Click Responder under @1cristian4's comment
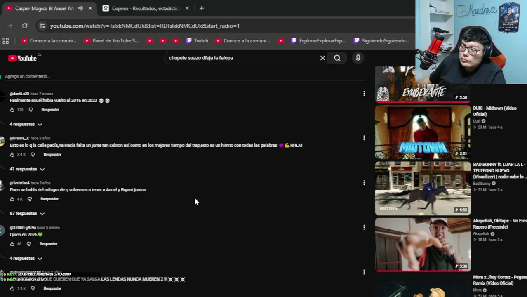The width and height of the screenshot is (527, 297). tap(49, 199)
